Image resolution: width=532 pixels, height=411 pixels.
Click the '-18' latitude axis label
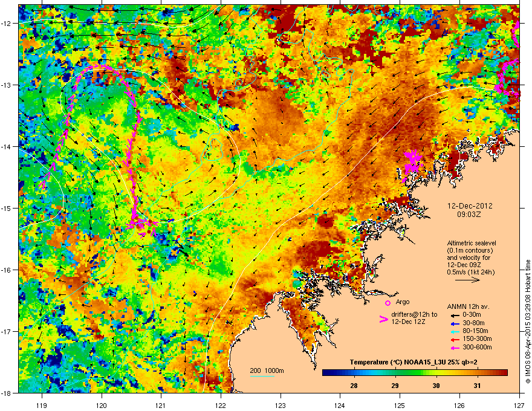pyautogui.click(x=7, y=393)
